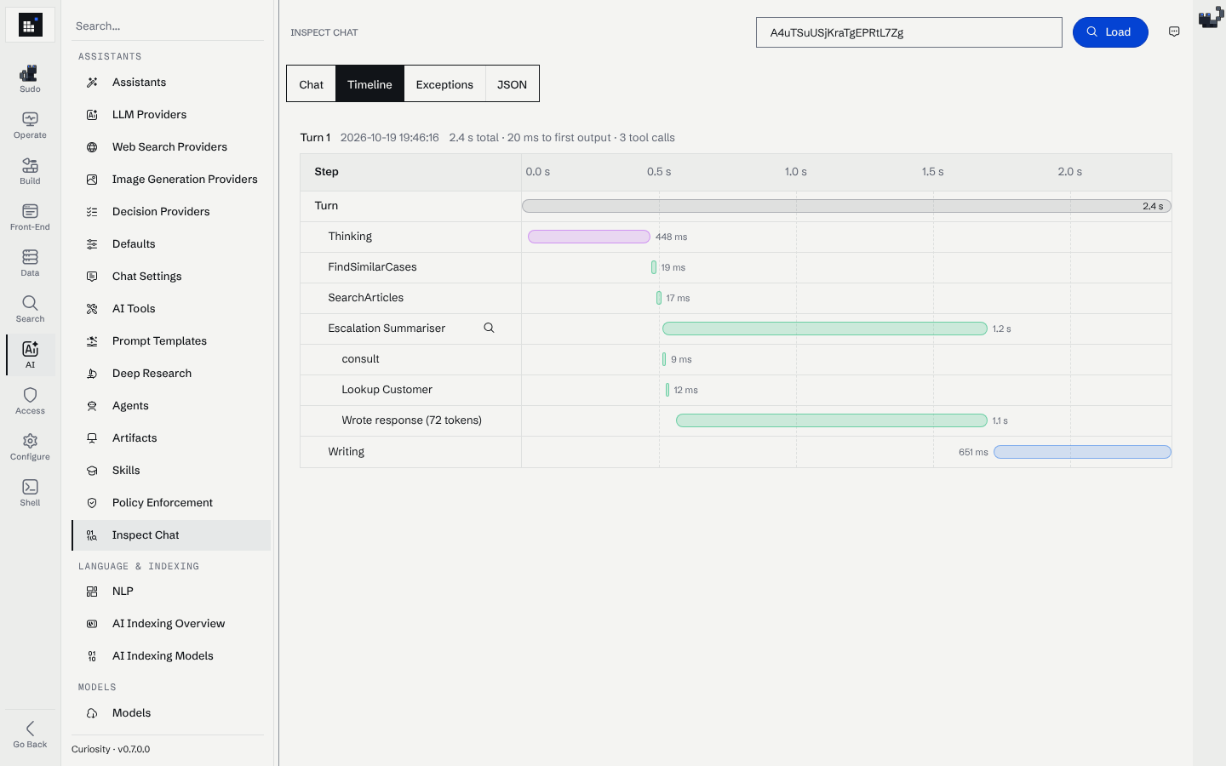Focus the sidebar Search box

coord(168,26)
